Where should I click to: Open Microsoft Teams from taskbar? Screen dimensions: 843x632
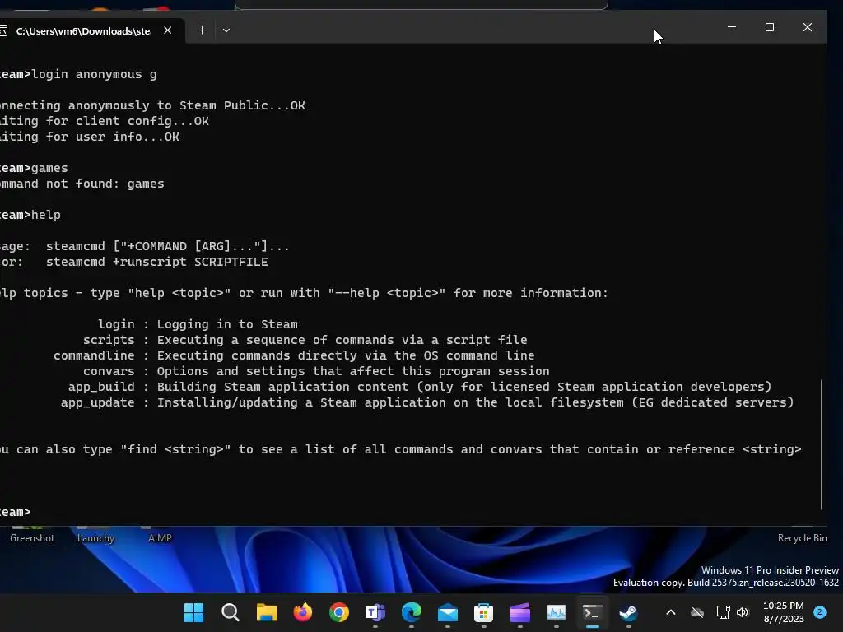[x=375, y=612]
